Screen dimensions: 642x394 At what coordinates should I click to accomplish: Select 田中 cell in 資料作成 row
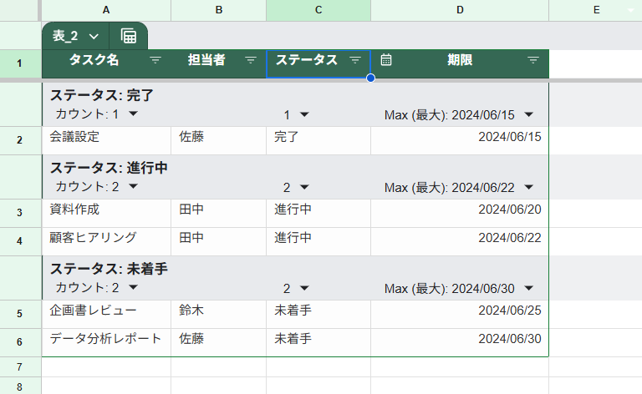(219, 213)
